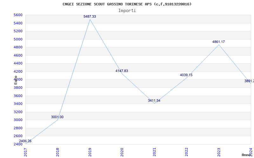Viewport: 254px width, 158px height.
Task: Click the Euro y-axis label
Action: [16, 80]
